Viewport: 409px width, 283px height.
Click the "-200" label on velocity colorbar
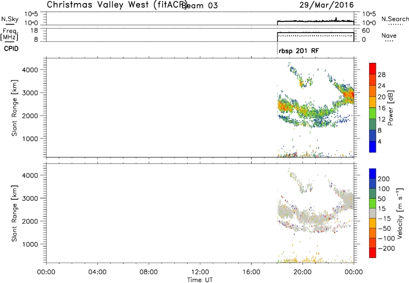pyautogui.click(x=387, y=248)
